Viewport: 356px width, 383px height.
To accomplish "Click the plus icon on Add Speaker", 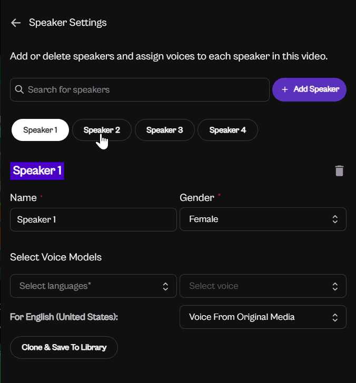I will [x=285, y=89].
